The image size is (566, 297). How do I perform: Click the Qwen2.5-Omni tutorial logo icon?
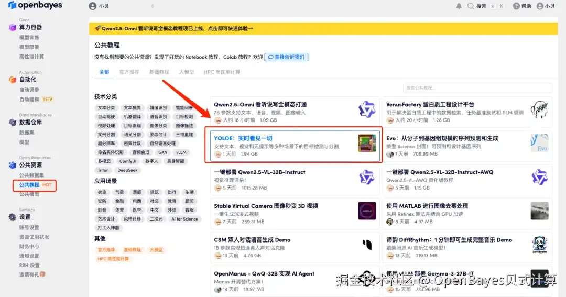367,109
